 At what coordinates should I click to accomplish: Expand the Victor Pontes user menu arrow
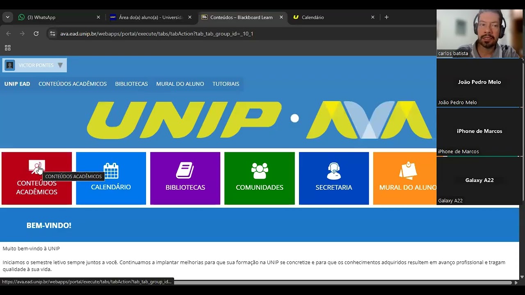tap(60, 65)
